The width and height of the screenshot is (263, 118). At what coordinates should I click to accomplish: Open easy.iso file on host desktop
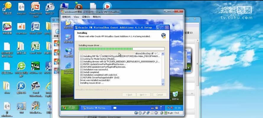(22, 9)
